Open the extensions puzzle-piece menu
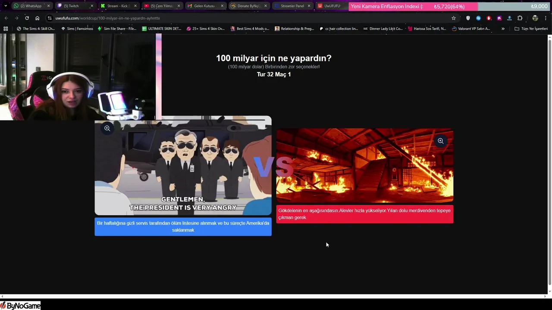 [520, 18]
